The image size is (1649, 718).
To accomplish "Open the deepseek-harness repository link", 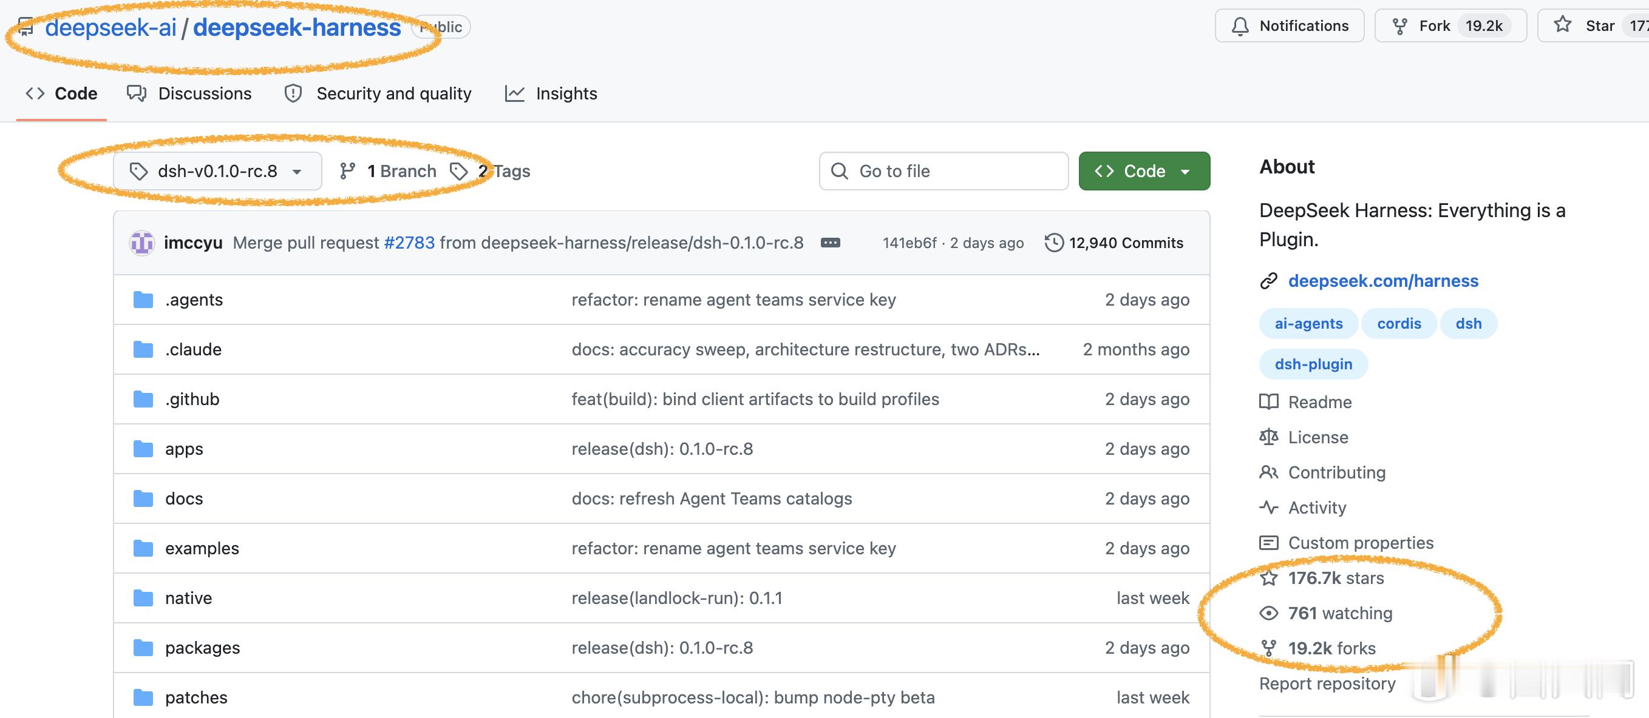I will point(297,27).
